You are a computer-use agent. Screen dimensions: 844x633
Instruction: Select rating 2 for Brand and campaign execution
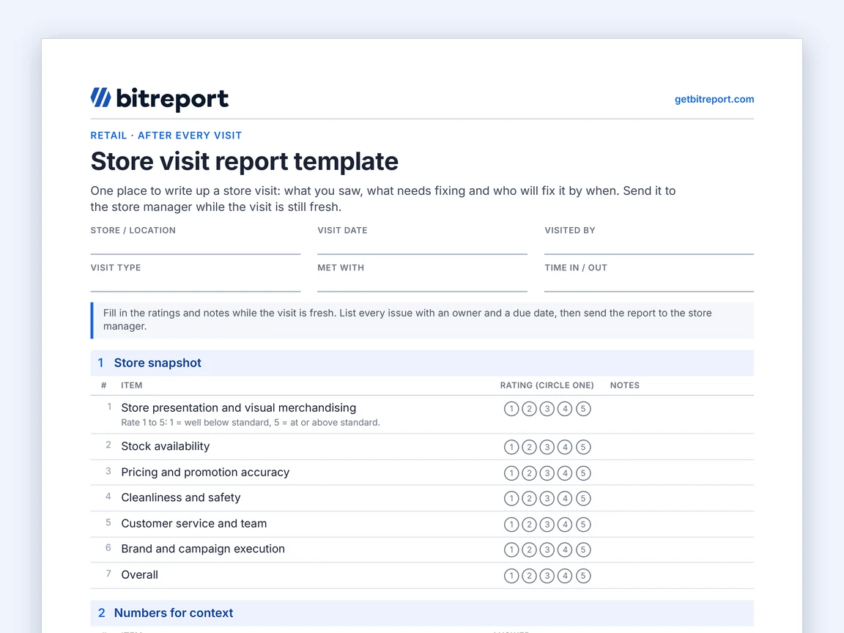[x=529, y=549]
